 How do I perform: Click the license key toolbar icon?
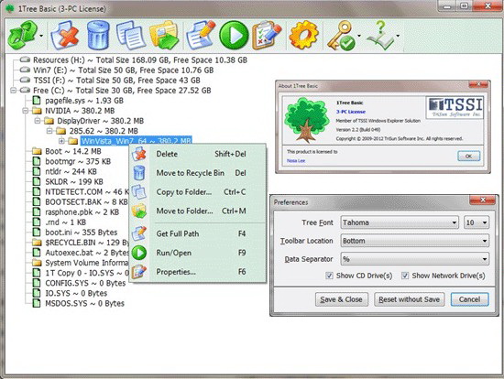[341, 36]
